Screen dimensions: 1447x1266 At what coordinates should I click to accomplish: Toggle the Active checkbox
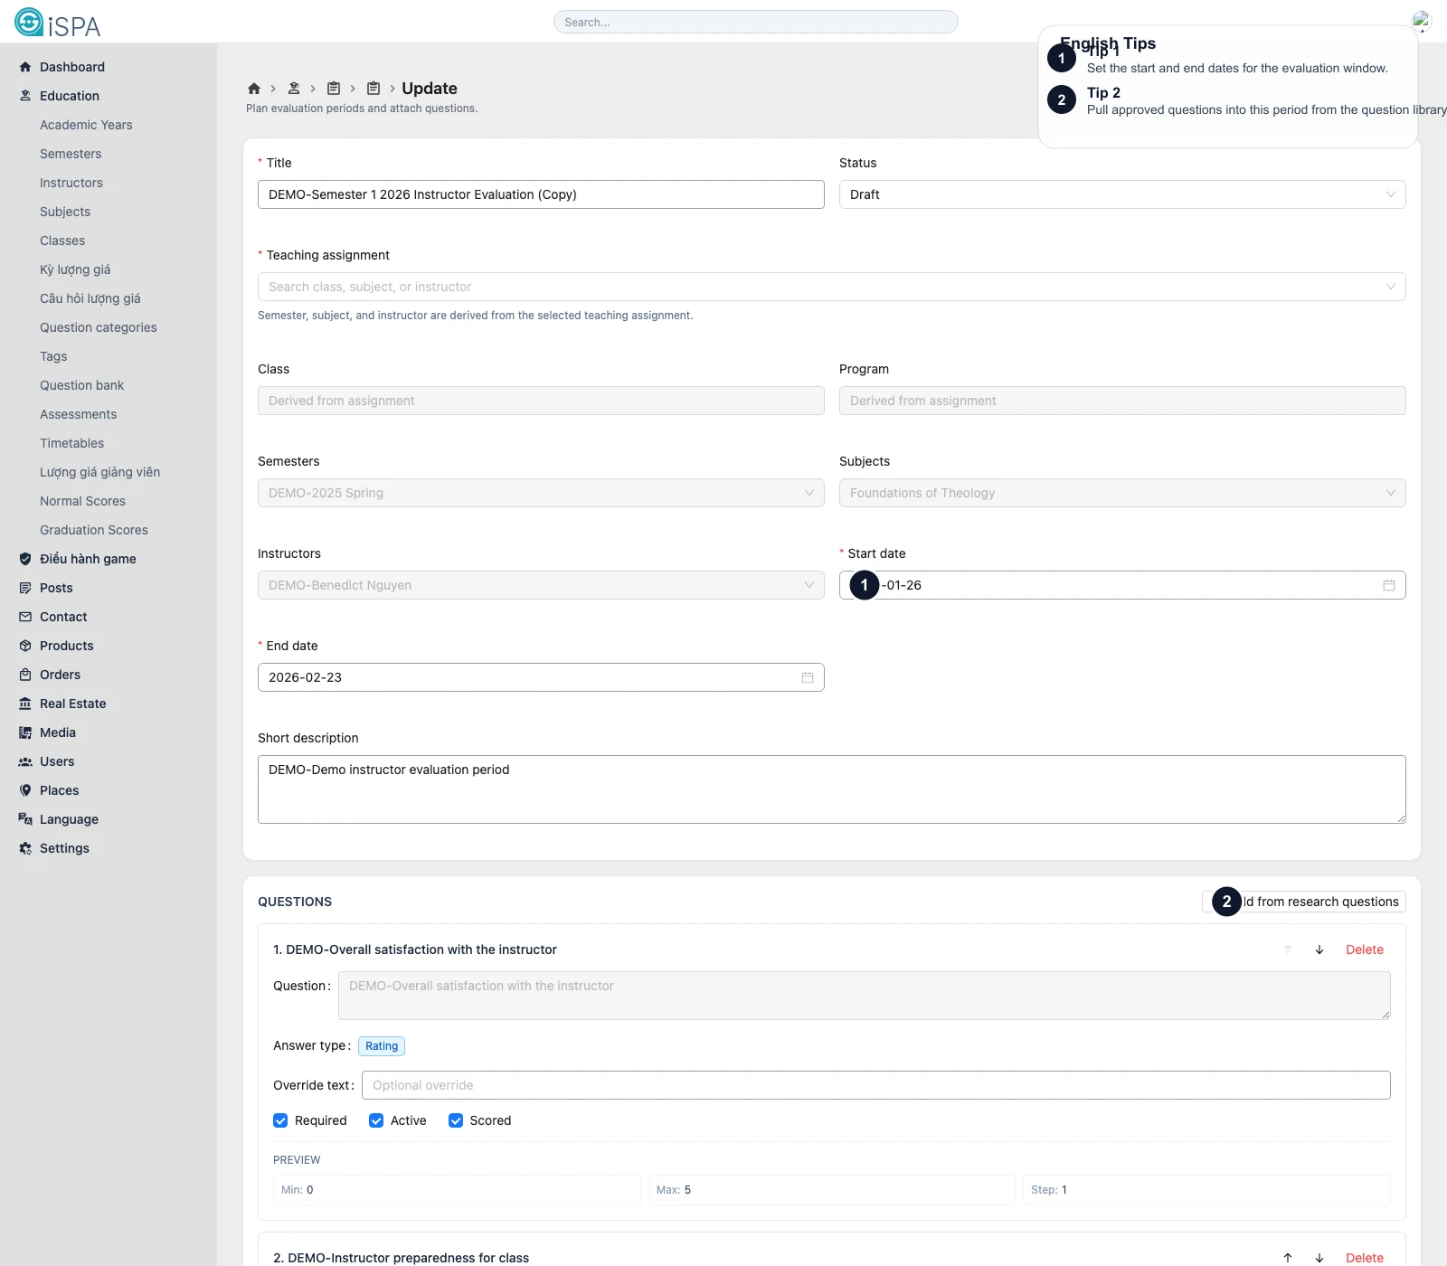[x=376, y=1120]
